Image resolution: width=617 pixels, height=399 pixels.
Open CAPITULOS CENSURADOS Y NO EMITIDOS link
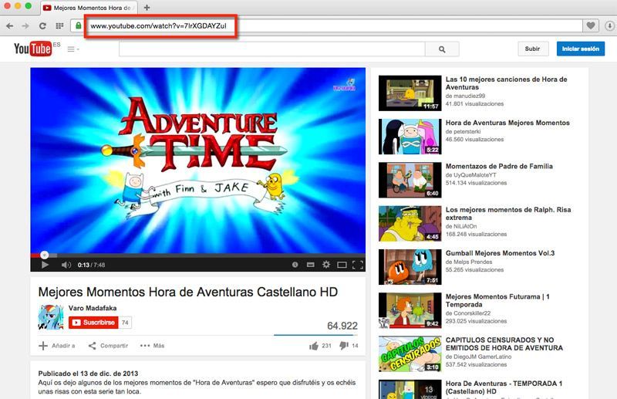504,344
